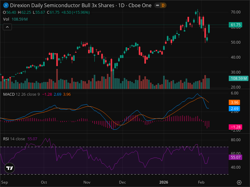Screen dimensions: 250x187
Task: Click the Direxion Daily Semiconductor Bull title
Action: point(81,5)
